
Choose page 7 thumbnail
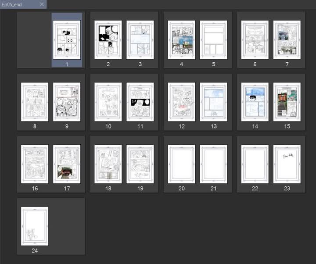pyautogui.click(x=287, y=40)
